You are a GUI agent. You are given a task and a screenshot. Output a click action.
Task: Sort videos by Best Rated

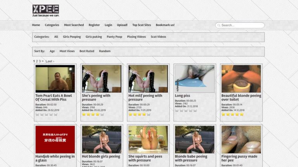87,51
